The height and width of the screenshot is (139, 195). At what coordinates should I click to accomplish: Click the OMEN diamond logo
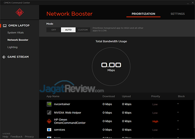click(19, 12)
